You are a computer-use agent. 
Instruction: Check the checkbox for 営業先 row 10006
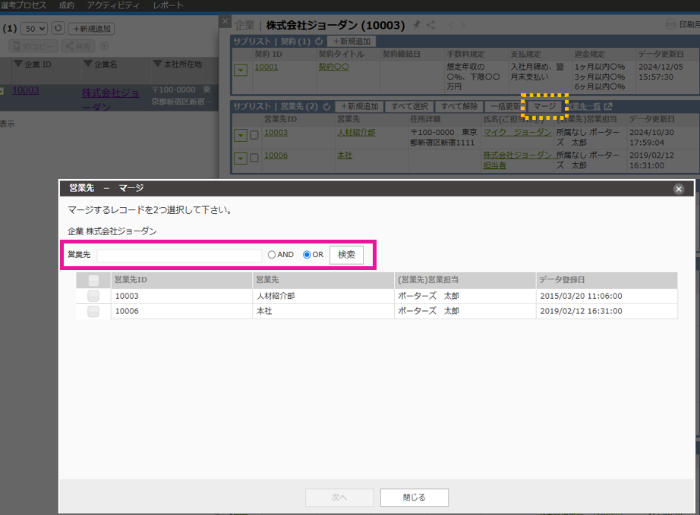coord(254,158)
